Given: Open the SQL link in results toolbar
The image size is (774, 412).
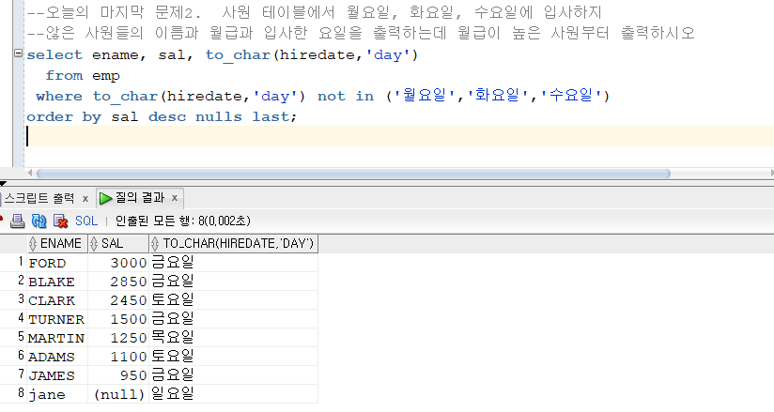Looking at the screenshot, I should pyautogui.click(x=86, y=221).
